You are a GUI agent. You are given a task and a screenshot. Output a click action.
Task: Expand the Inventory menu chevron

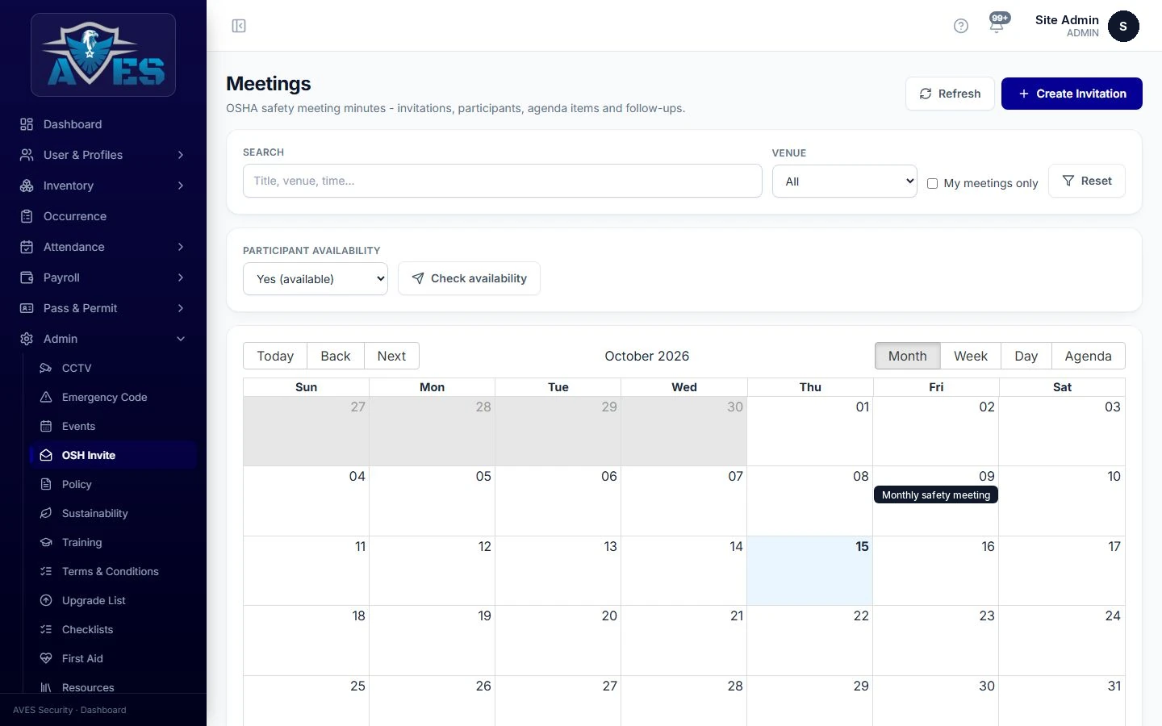click(181, 186)
